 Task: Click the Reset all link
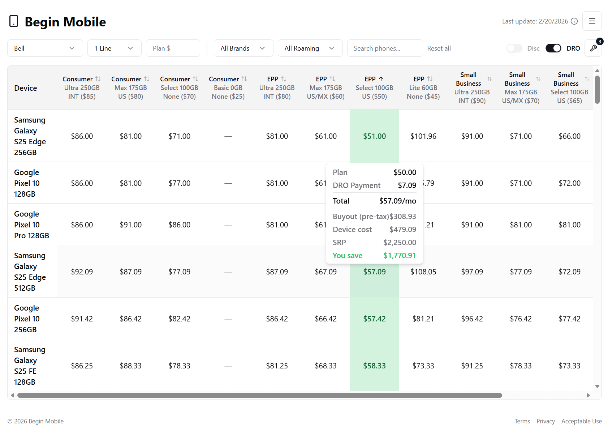(439, 48)
